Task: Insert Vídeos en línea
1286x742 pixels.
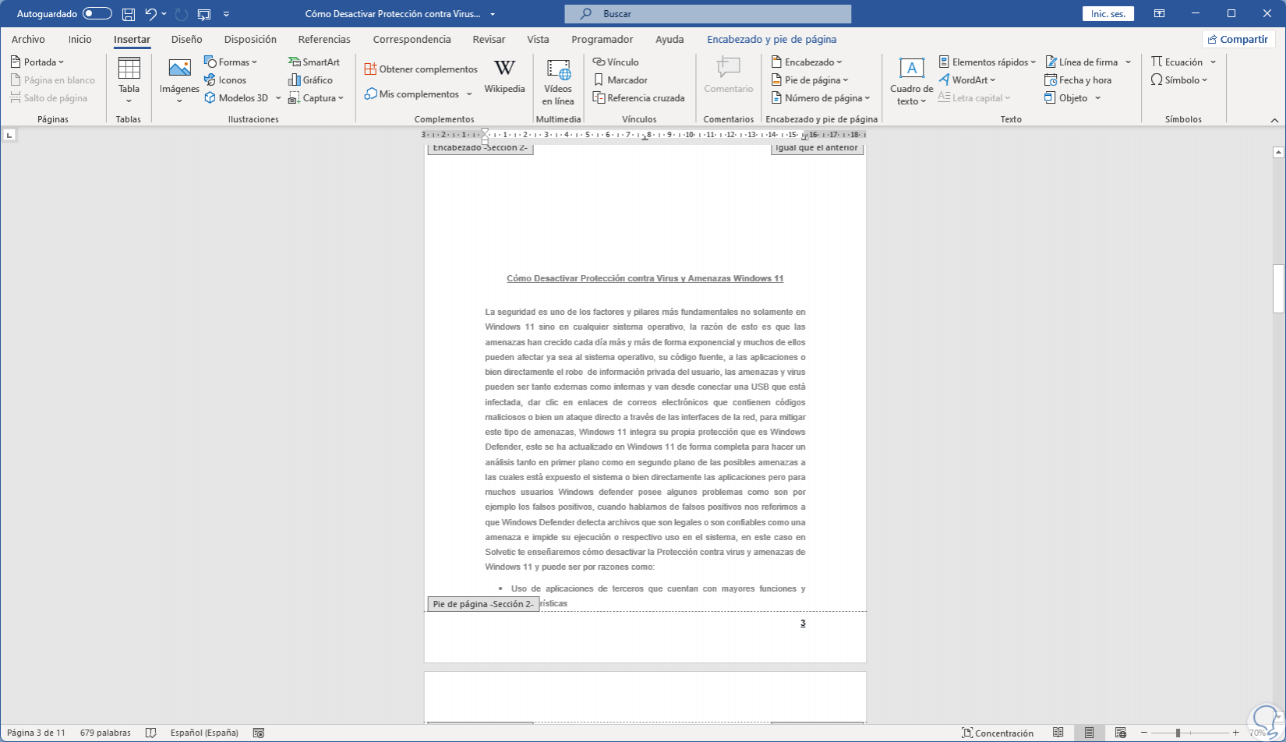Action: (558, 81)
